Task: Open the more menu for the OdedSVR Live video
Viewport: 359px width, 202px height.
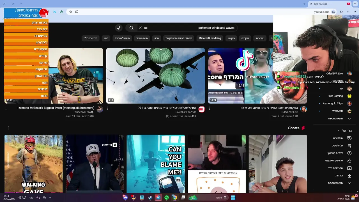Action: [x=210, y=108]
